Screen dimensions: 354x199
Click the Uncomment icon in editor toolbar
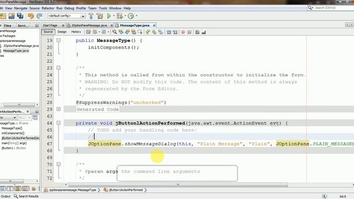tap(204, 32)
